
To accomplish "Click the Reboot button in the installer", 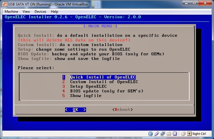I will point(123,110).
